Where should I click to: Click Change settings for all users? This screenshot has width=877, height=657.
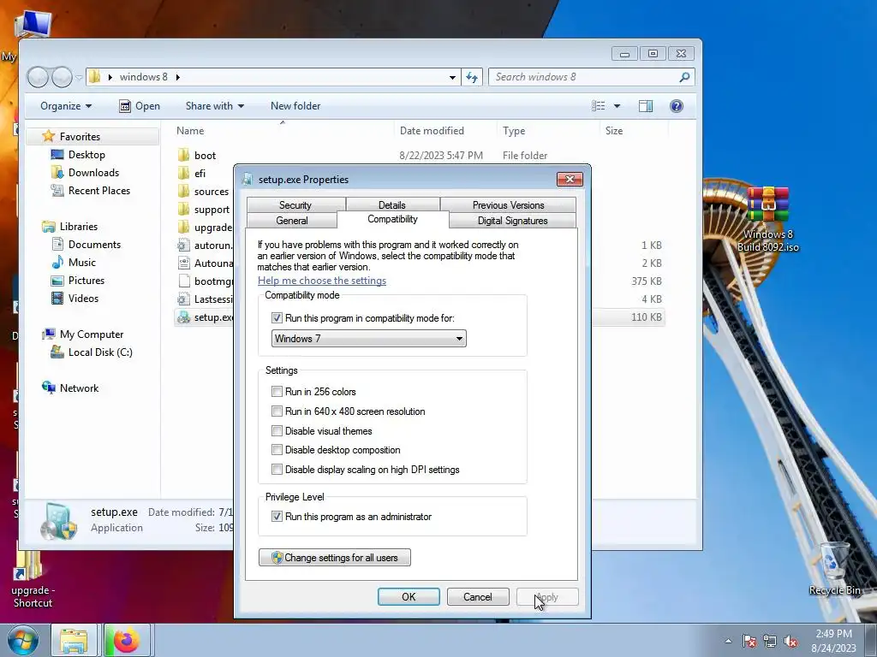pos(335,558)
